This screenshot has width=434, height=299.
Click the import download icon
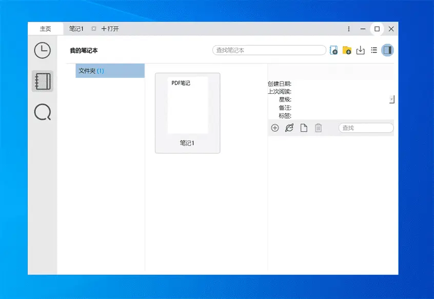point(360,50)
